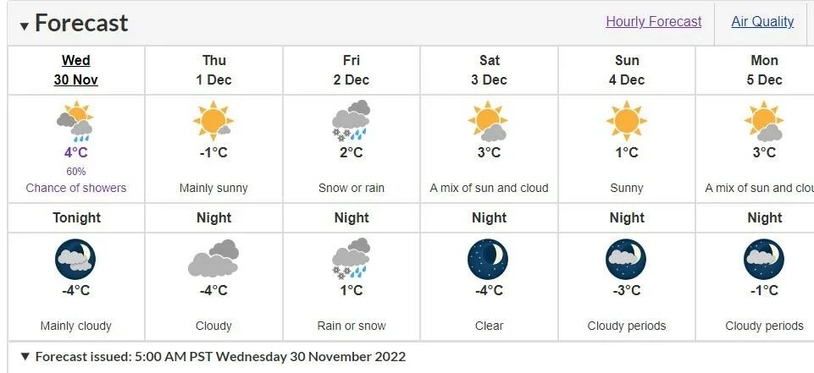Click Sunday's sunny icon

tap(627, 121)
